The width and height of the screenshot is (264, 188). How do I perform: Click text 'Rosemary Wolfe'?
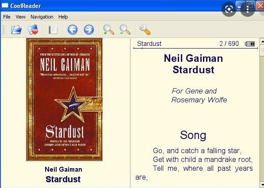pos(199,100)
